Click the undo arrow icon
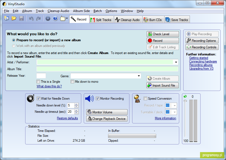This screenshot has height=160, width=226. pyautogui.click(x=31, y=19)
